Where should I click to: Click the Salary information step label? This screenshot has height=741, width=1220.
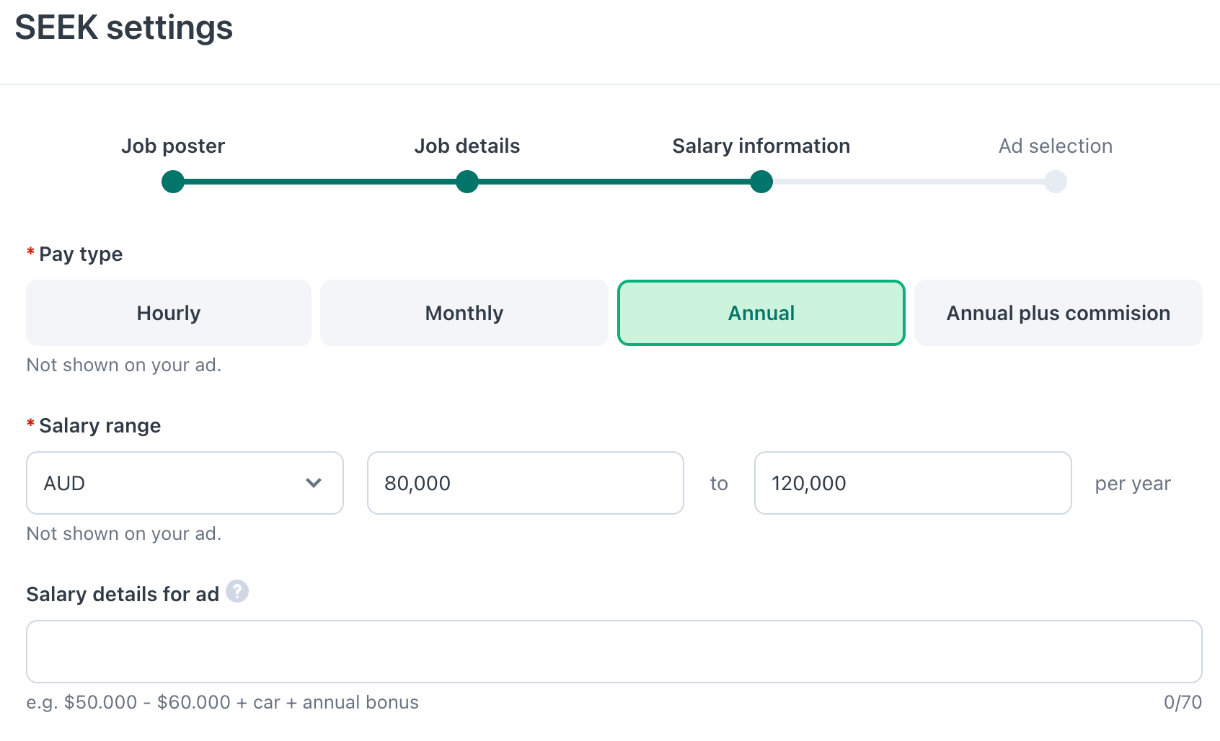(x=761, y=146)
